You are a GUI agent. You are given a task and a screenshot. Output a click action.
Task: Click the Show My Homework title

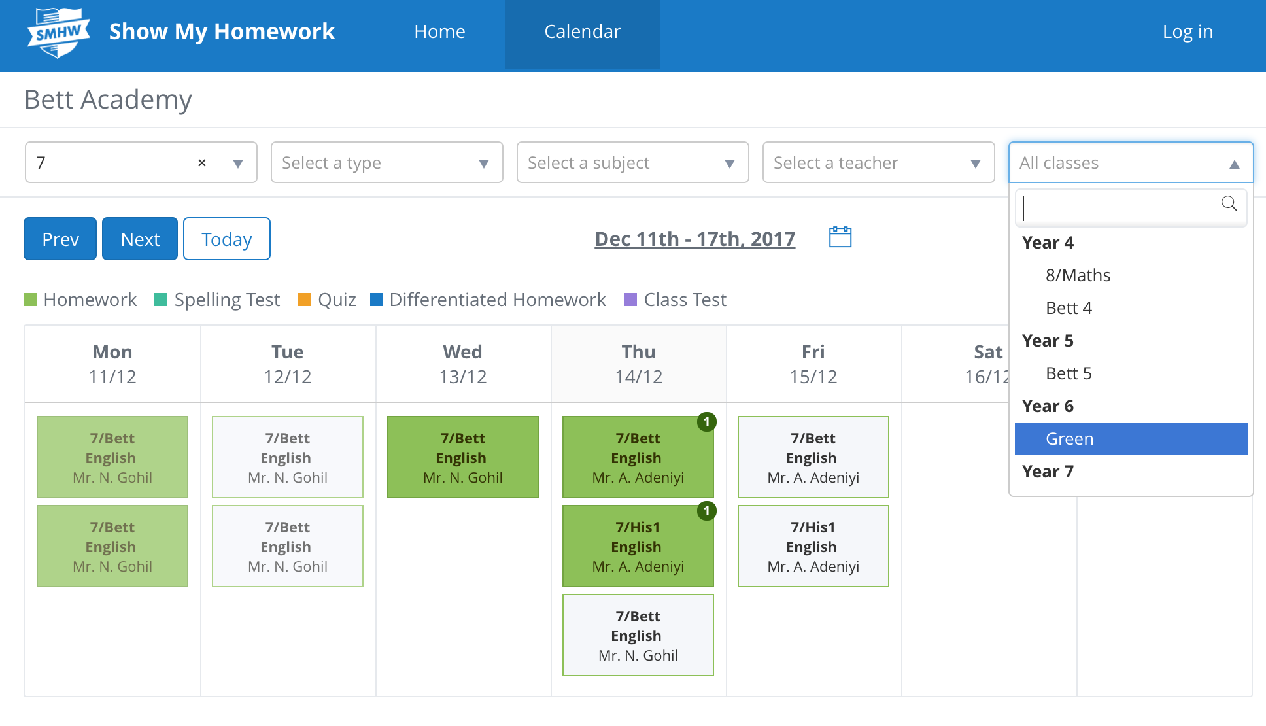click(x=222, y=31)
